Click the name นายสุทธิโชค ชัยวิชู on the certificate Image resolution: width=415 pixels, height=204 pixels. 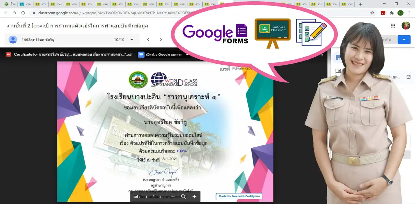[x=165, y=122]
